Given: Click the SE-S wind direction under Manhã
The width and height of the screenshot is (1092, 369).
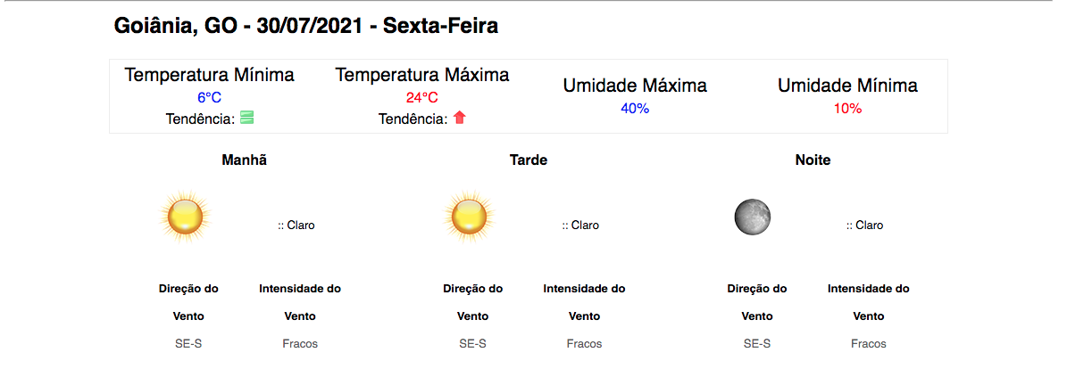Looking at the screenshot, I should pos(188,343).
